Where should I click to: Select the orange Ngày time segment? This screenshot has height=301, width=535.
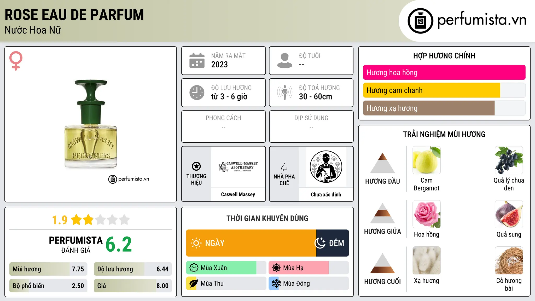pos(251,243)
